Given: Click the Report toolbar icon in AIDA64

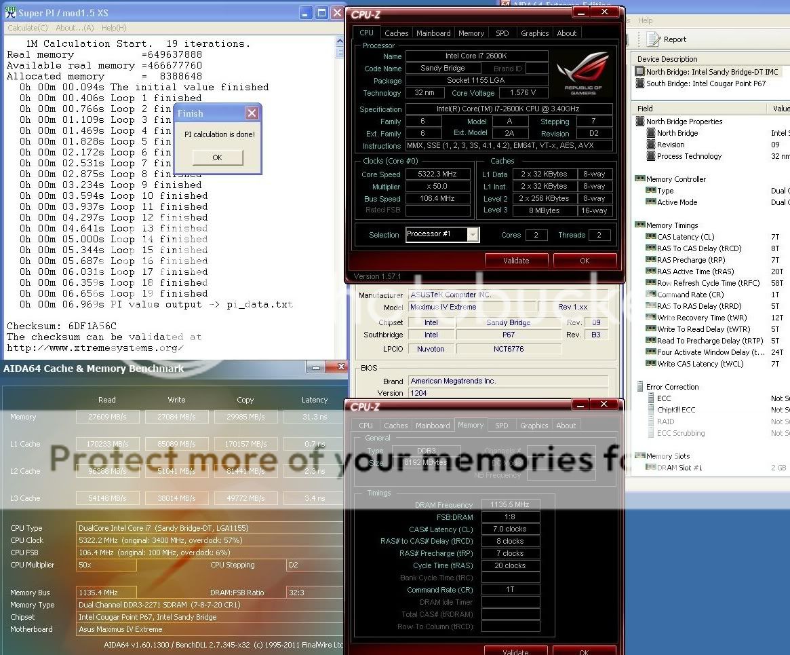Looking at the screenshot, I should (654, 39).
